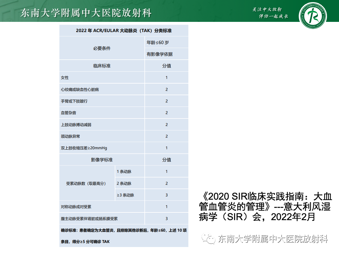Select the header title 东南大学附属中大医院放射科
The image size is (339, 254).
(85, 13)
